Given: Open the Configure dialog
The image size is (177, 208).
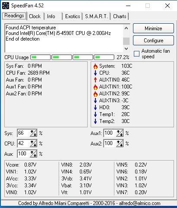Looking at the screenshot, I should point(153,41).
